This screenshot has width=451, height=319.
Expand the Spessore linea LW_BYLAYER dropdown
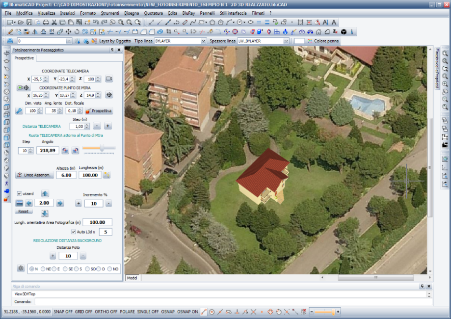point(286,41)
